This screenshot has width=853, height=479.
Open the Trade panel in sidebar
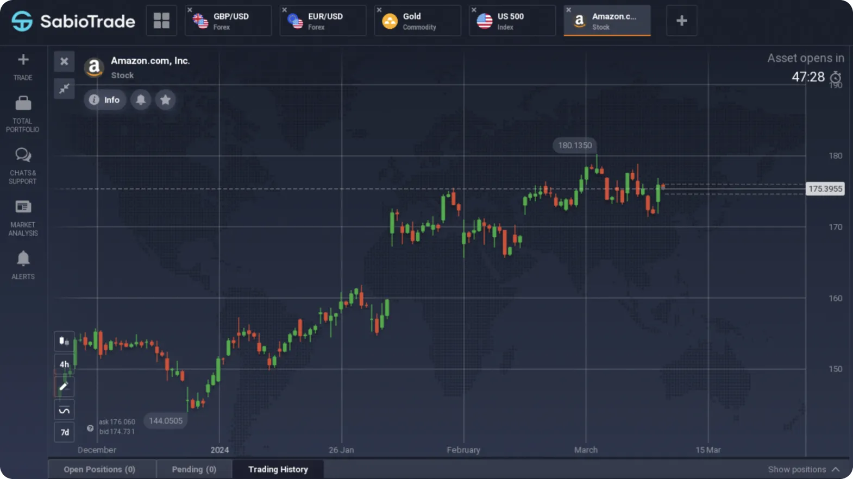tap(23, 67)
